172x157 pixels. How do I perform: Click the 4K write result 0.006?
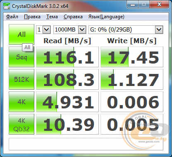click(132, 102)
